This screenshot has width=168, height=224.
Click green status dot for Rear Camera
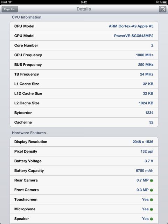click(x=152, y=181)
